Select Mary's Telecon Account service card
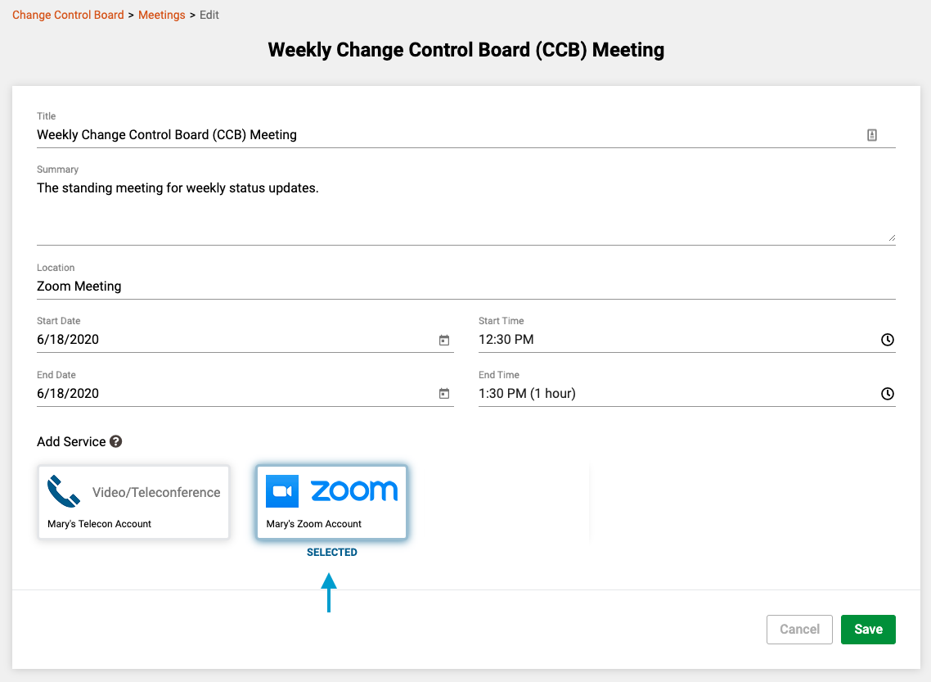The height and width of the screenshot is (682, 931). tap(133, 502)
